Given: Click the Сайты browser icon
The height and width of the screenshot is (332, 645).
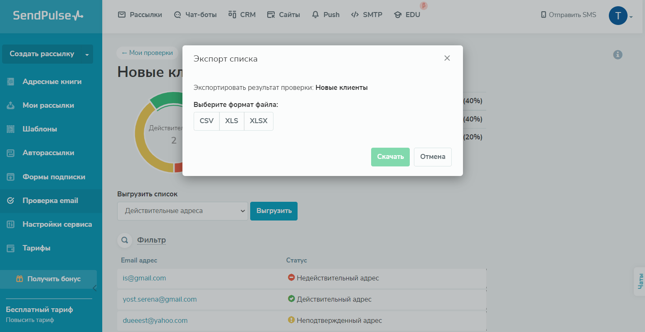Looking at the screenshot, I should coord(271,15).
